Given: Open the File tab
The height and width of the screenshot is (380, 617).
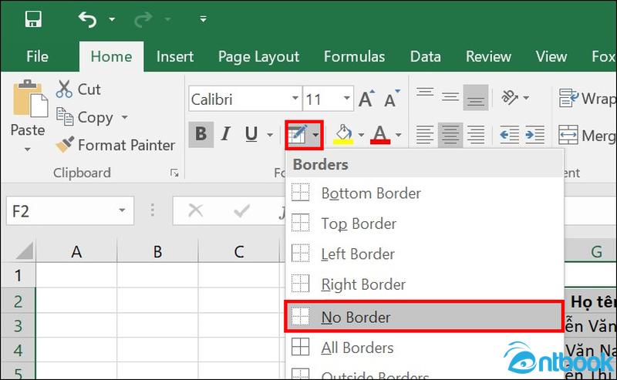Looking at the screenshot, I should (37, 56).
